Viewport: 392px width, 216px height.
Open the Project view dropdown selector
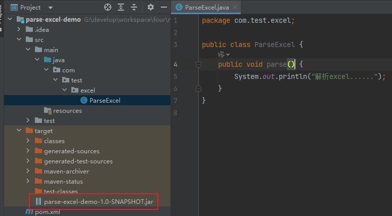tap(51, 8)
